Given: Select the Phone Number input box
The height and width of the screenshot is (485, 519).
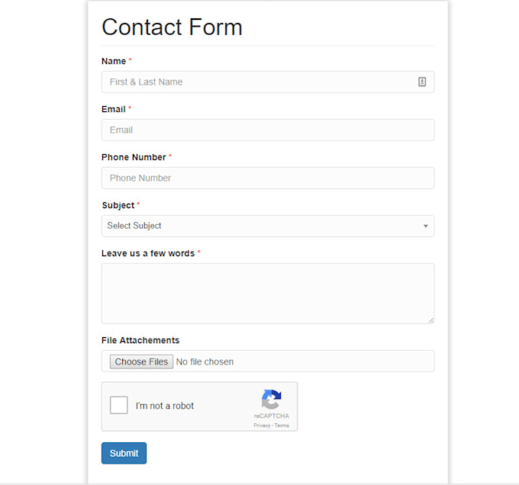Looking at the screenshot, I should (x=267, y=178).
